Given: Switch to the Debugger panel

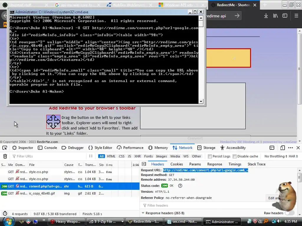Looking at the screenshot, I should [x=73, y=148].
